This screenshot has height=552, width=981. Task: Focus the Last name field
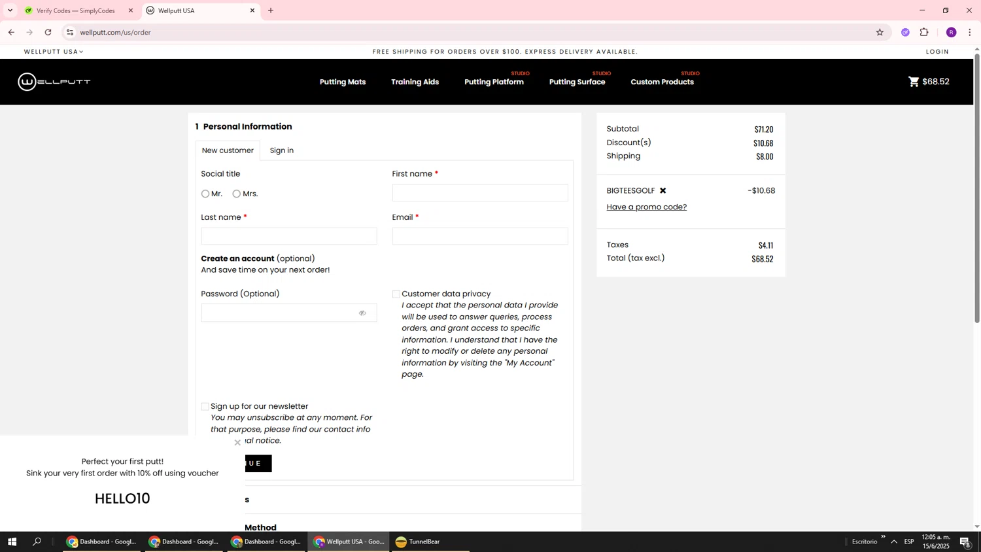[289, 236]
